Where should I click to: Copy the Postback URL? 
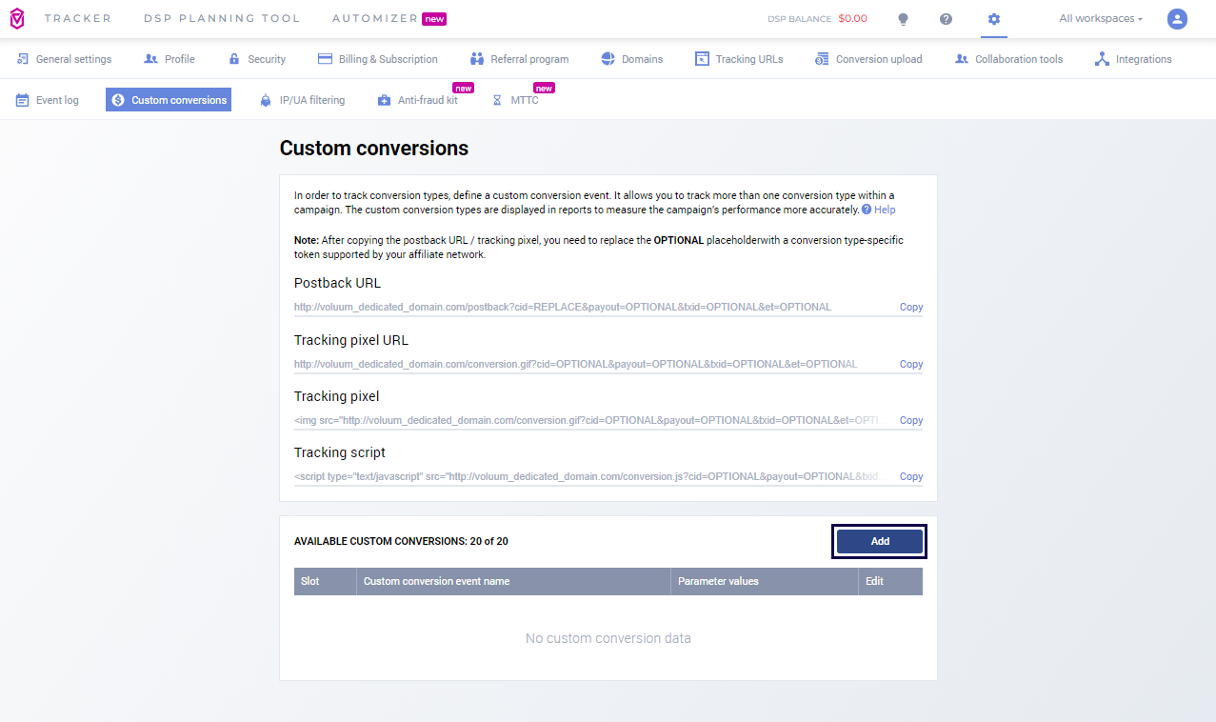point(910,307)
